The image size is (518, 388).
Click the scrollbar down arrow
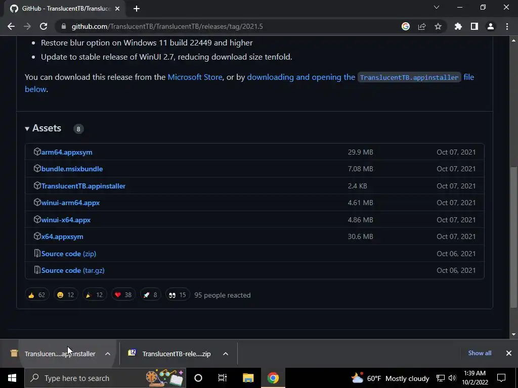[x=513, y=334]
